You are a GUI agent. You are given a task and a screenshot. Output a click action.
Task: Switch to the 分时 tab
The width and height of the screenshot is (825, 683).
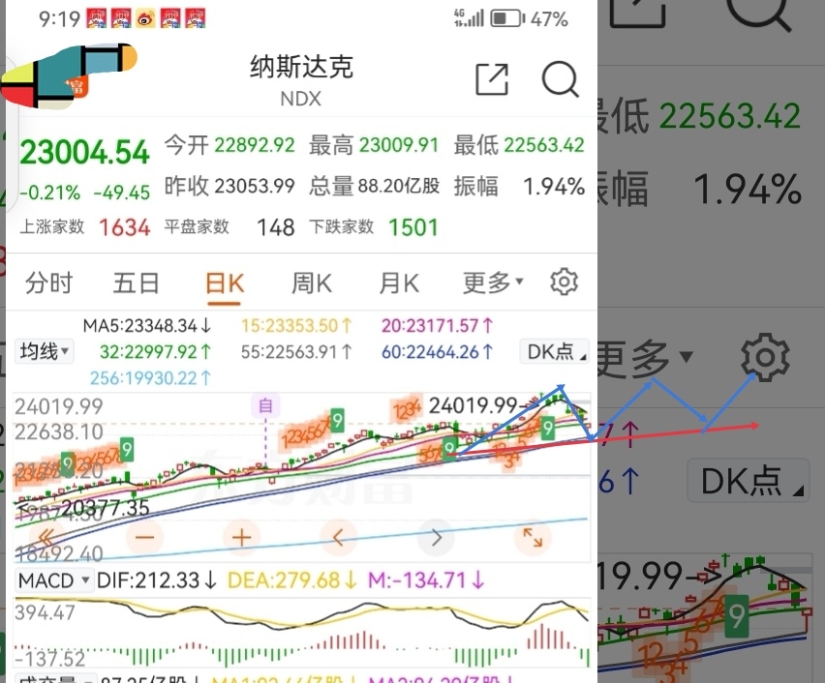(49, 282)
